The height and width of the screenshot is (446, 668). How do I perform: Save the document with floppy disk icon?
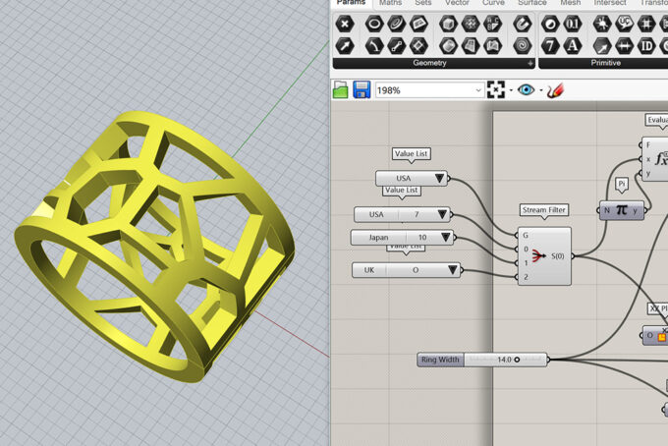[362, 89]
